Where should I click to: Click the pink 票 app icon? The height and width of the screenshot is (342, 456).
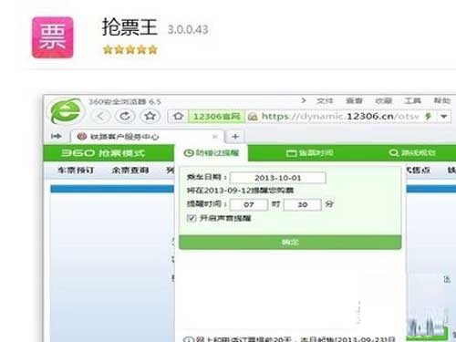coord(53,37)
